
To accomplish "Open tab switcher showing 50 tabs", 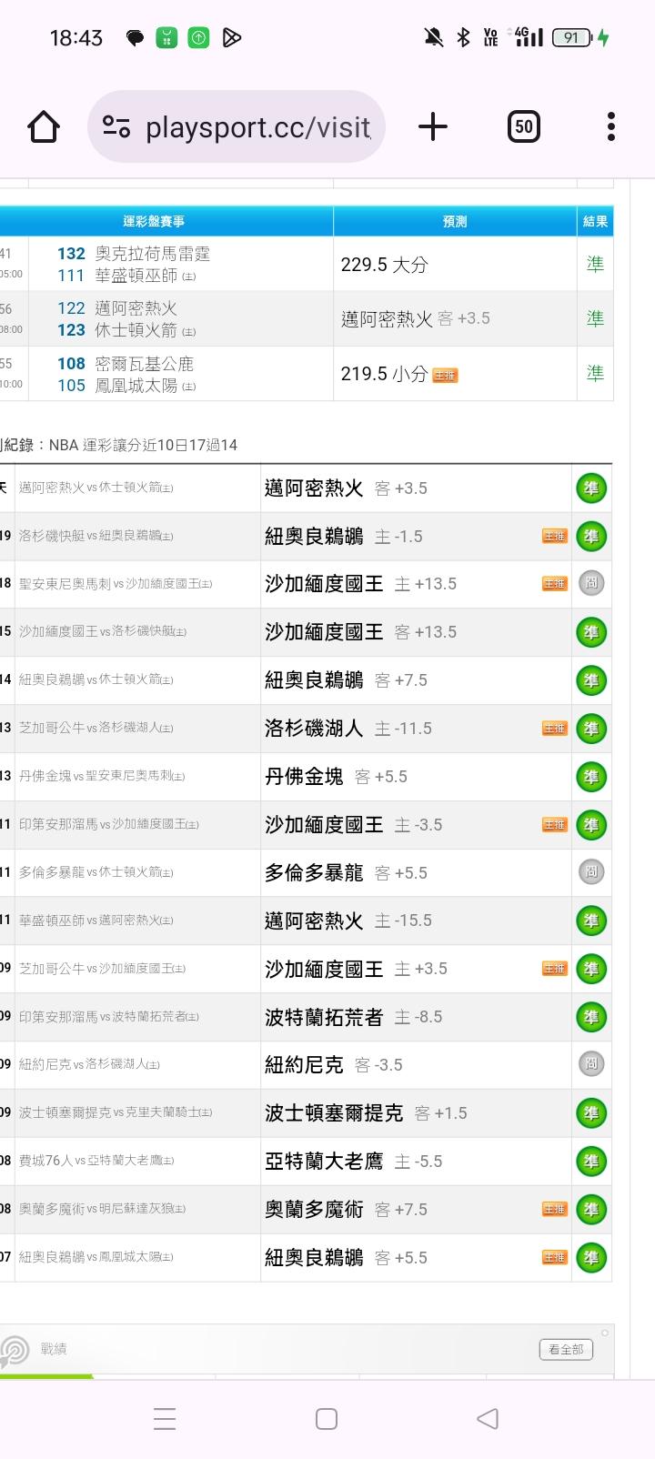I will coord(524,126).
